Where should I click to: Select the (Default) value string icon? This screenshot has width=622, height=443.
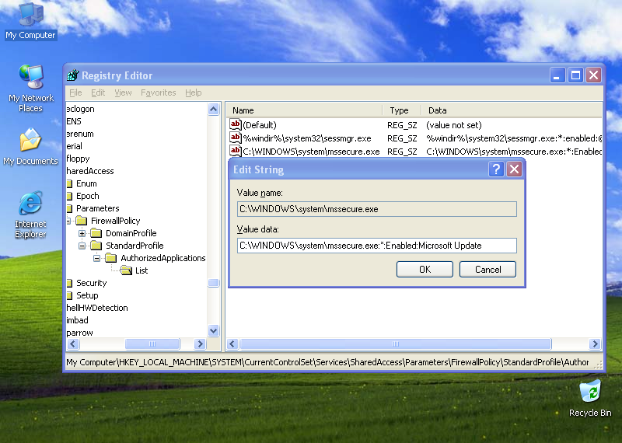click(x=236, y=124)
